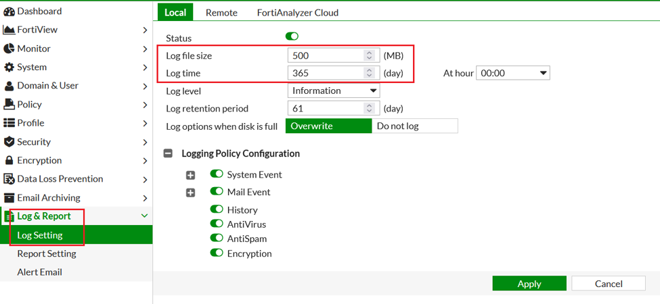
Task: Click the Profile list icon
Action: click(x=9, y=123)
